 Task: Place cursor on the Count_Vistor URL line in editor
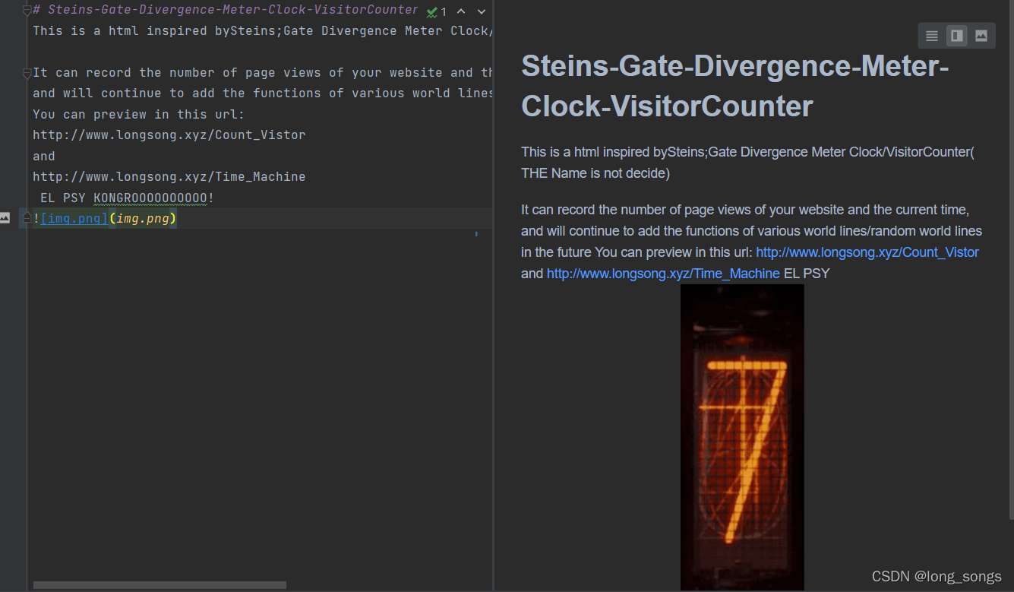point(169,135)
